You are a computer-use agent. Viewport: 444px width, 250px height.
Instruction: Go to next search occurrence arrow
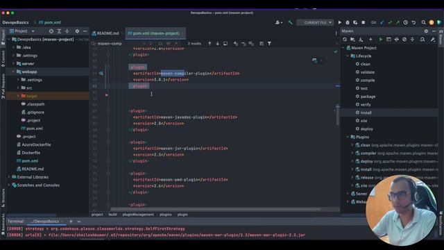coord(217,43)
